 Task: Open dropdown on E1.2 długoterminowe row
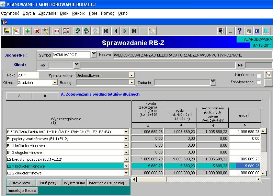click(126, 152)
